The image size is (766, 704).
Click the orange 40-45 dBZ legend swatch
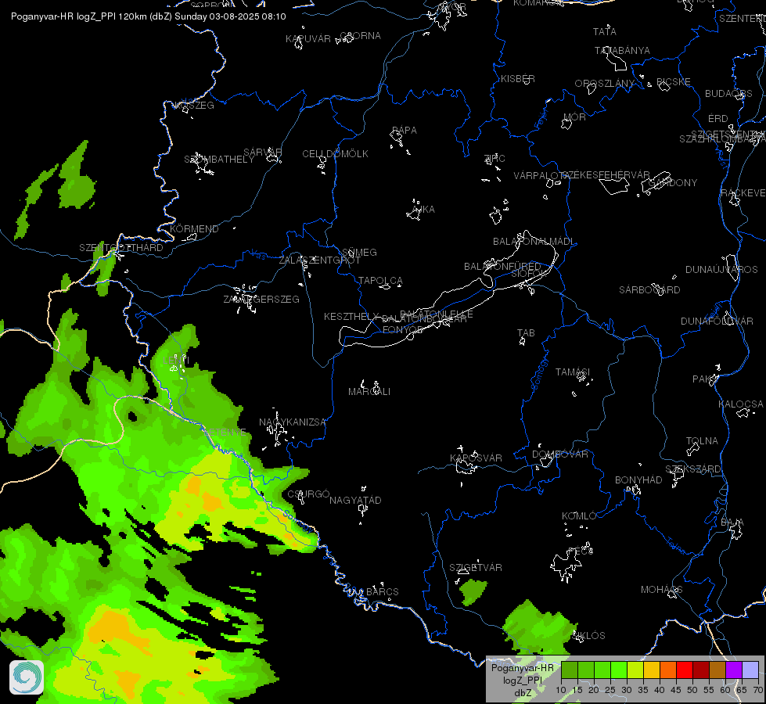[668, 670]
